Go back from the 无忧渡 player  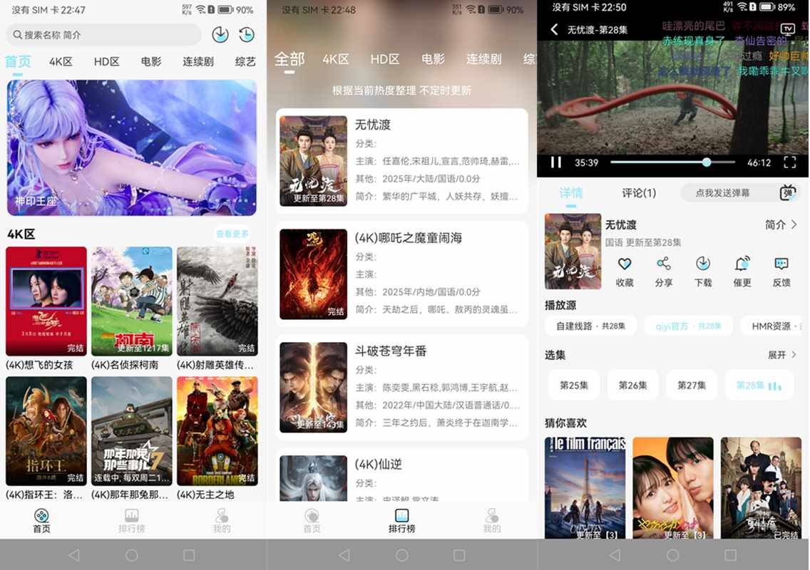click(x=555, y=29)
